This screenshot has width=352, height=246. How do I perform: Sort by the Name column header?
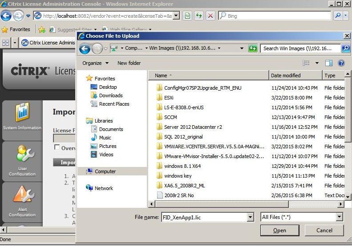click(x=209, y=75)
